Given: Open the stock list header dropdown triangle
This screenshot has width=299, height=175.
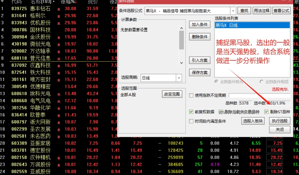Looking at the screenshot, I should 3,2.
